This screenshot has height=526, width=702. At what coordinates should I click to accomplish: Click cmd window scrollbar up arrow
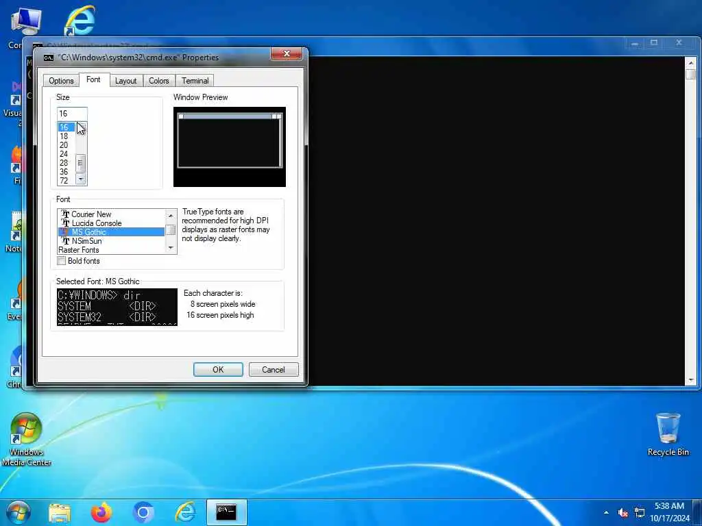[691, 62]
